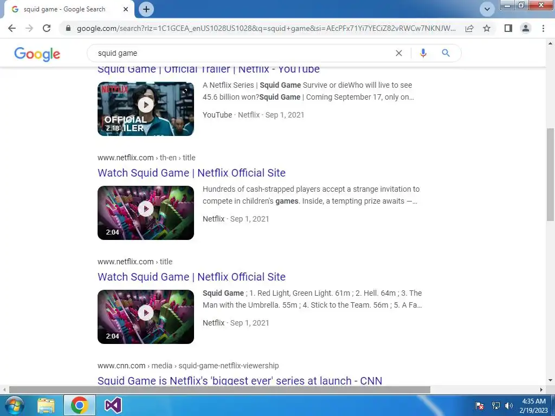Expand the Official Trailer thumbnail preview
The height and width of the screenshot is (416, 555).
click(185, 91)
